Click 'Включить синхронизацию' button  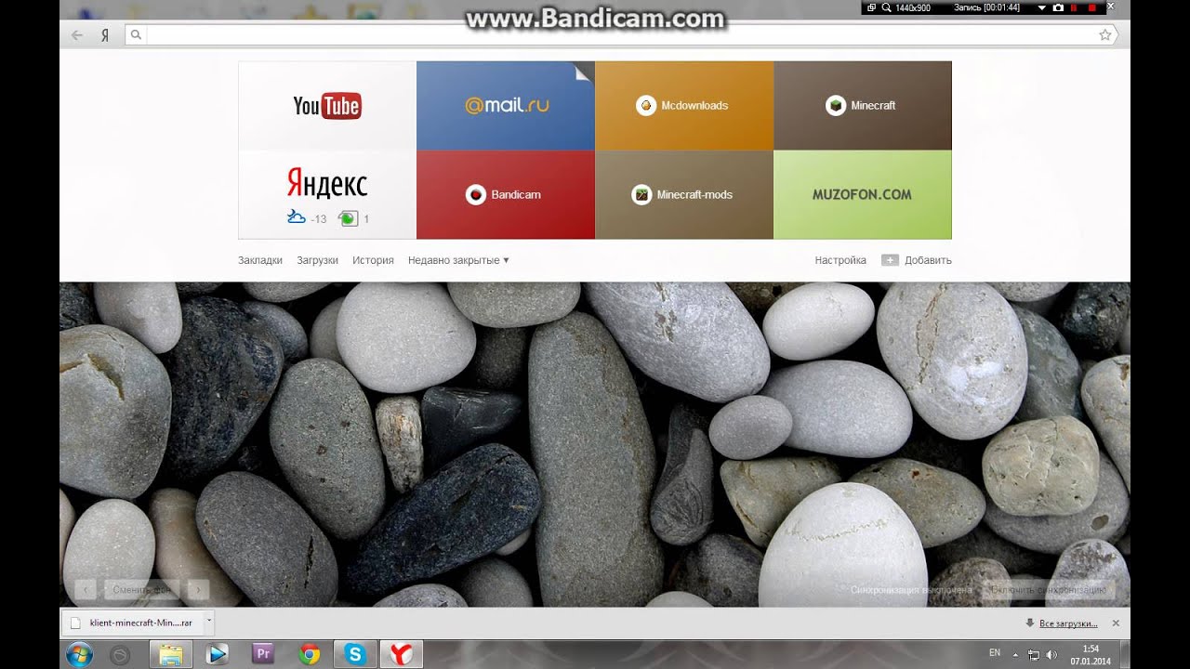point(1049,590)
